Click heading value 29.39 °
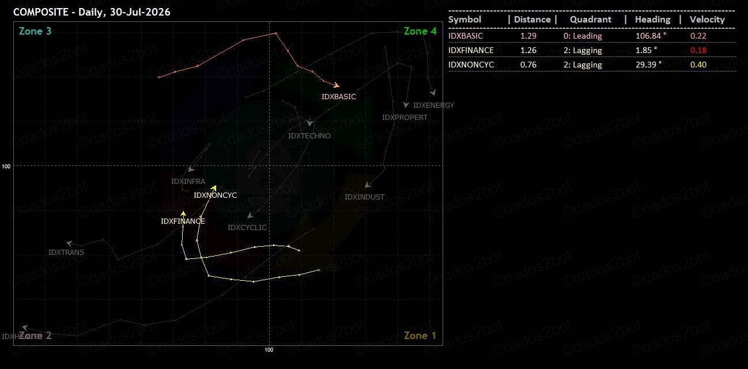Screen dimensions: 748x369 [x=648, y=65]
